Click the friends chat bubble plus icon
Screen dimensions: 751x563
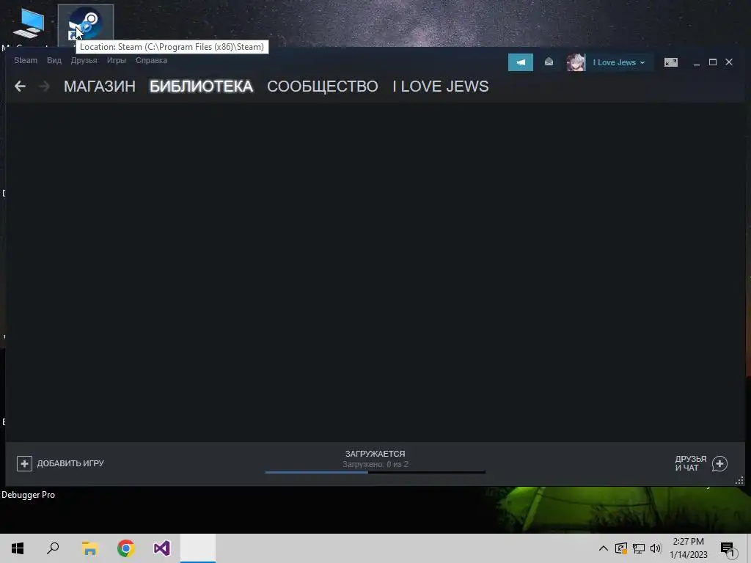click(719, 463)
